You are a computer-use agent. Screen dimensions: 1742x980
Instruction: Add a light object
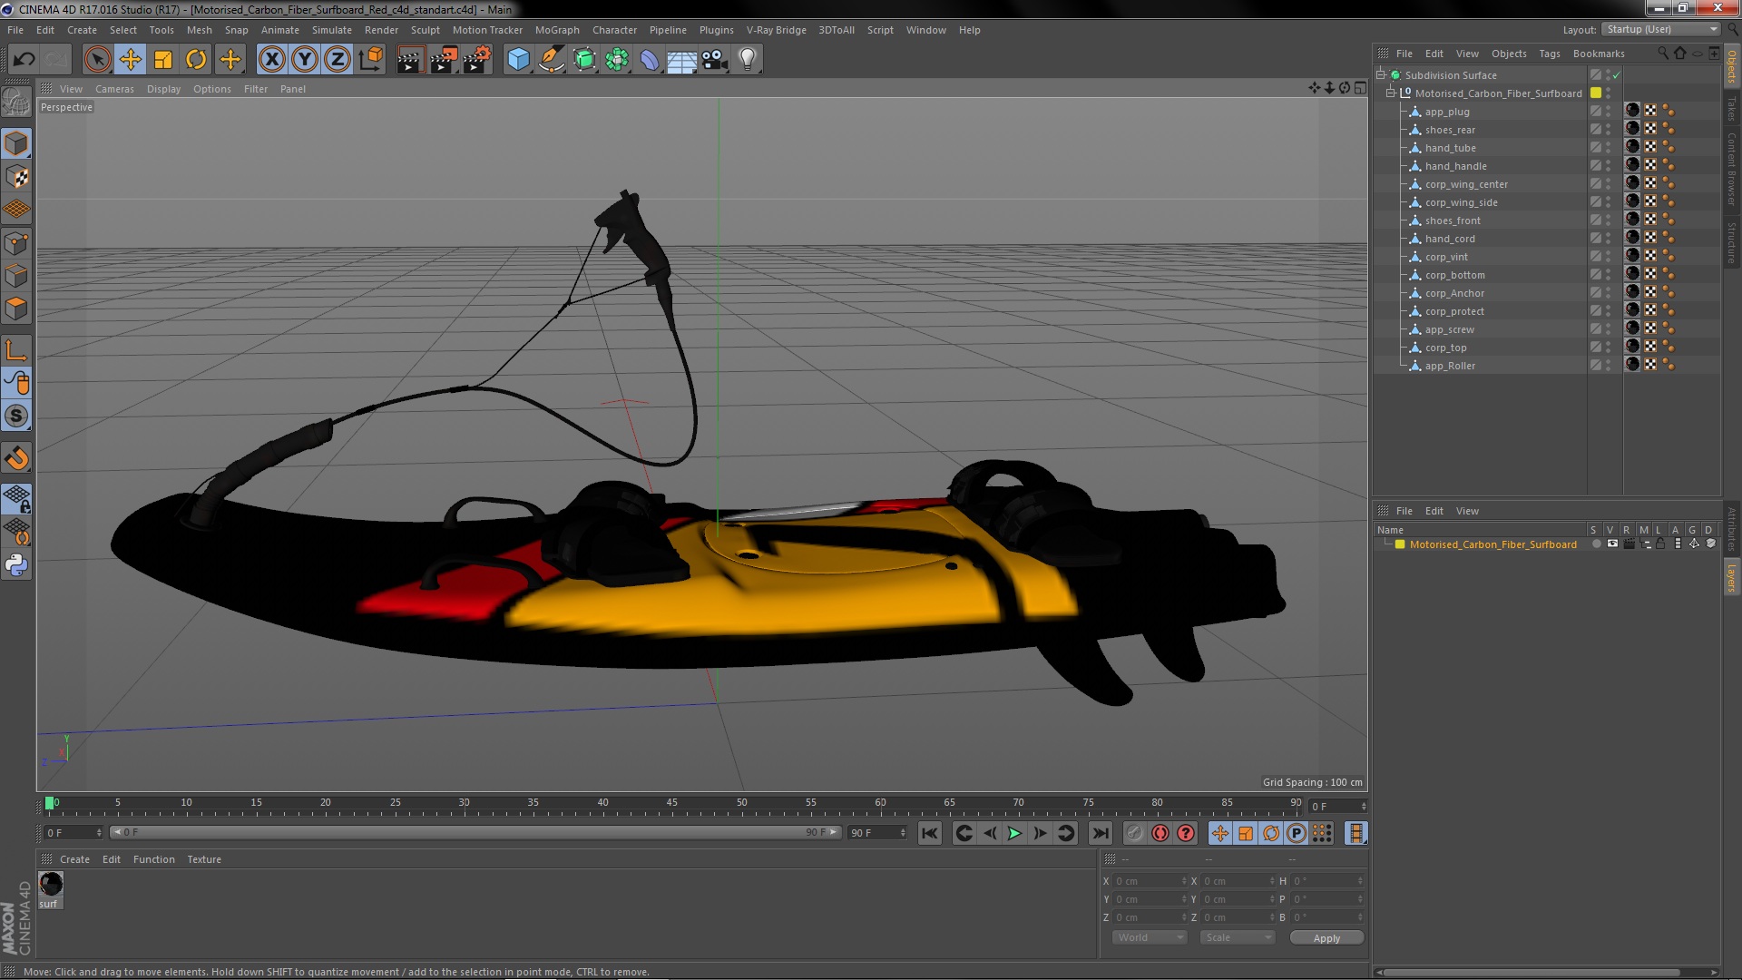click(x=748, y=60)
